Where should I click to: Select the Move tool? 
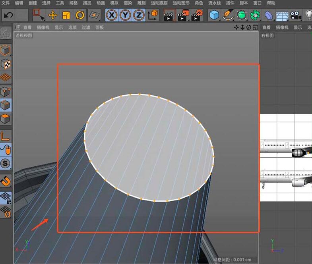(52, 15)
